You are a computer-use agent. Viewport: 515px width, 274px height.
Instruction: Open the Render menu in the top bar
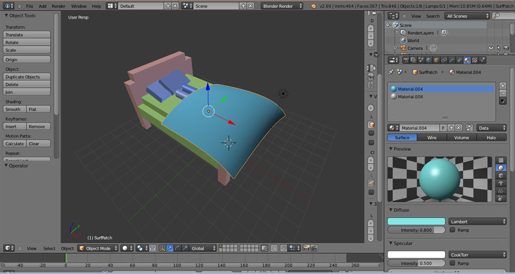point(58,6)
